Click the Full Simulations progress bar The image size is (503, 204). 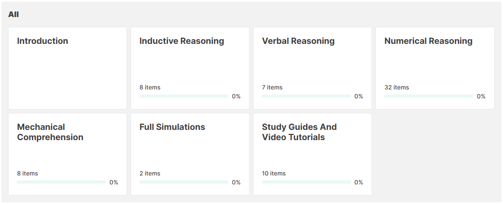tap(184, 182)
